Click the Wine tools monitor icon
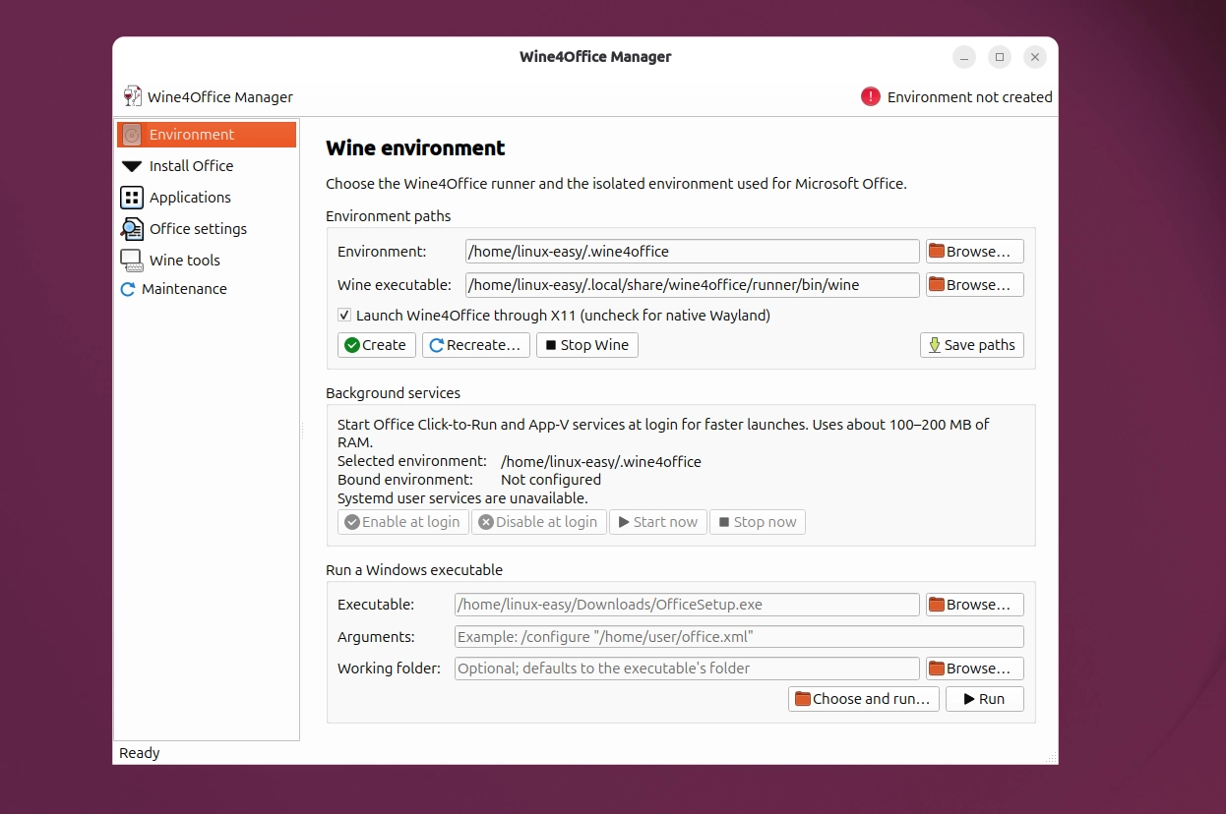 tap(132, 261)
